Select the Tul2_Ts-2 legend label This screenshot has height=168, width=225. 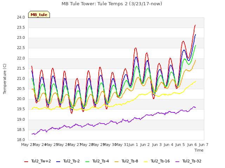[71, 161]
